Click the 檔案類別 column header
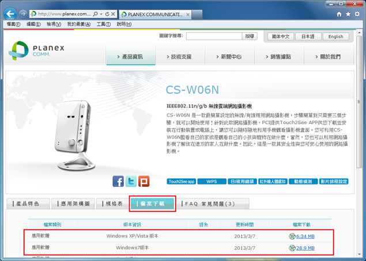The width and height of the screenshot is (366, 261). (52, 224)
